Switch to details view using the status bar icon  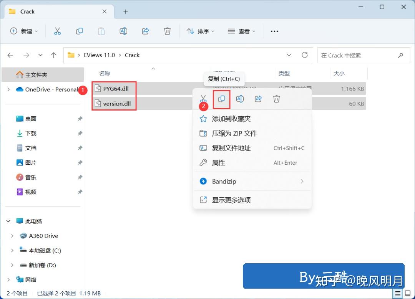coord(398,293)
